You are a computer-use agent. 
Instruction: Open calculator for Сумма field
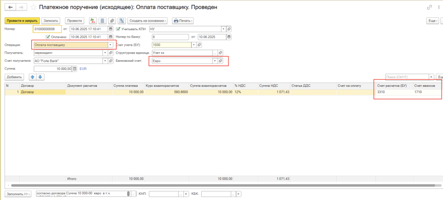tap(74, 68)
